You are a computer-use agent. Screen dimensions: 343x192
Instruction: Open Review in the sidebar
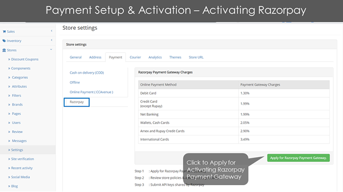coord(17,132)
